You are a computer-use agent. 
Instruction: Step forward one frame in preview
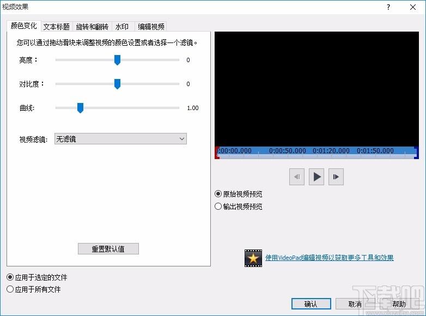point(336,177)
